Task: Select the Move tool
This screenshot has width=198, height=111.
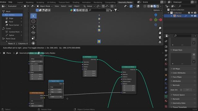Action: click(x=33, y=27)
